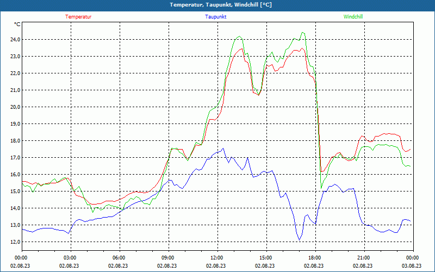Click the '02.08.23' date under 18:00

coord(314,266)
